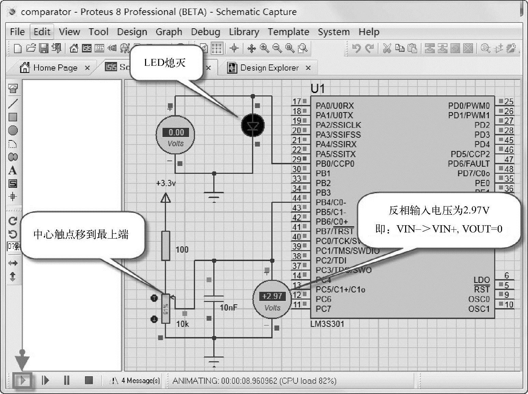This screenshot has width=528, height=394.
Task: Redo the last undone change
Action: point(369,48)
